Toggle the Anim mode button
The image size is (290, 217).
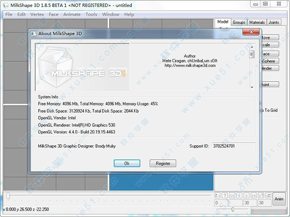pos(279,199)
